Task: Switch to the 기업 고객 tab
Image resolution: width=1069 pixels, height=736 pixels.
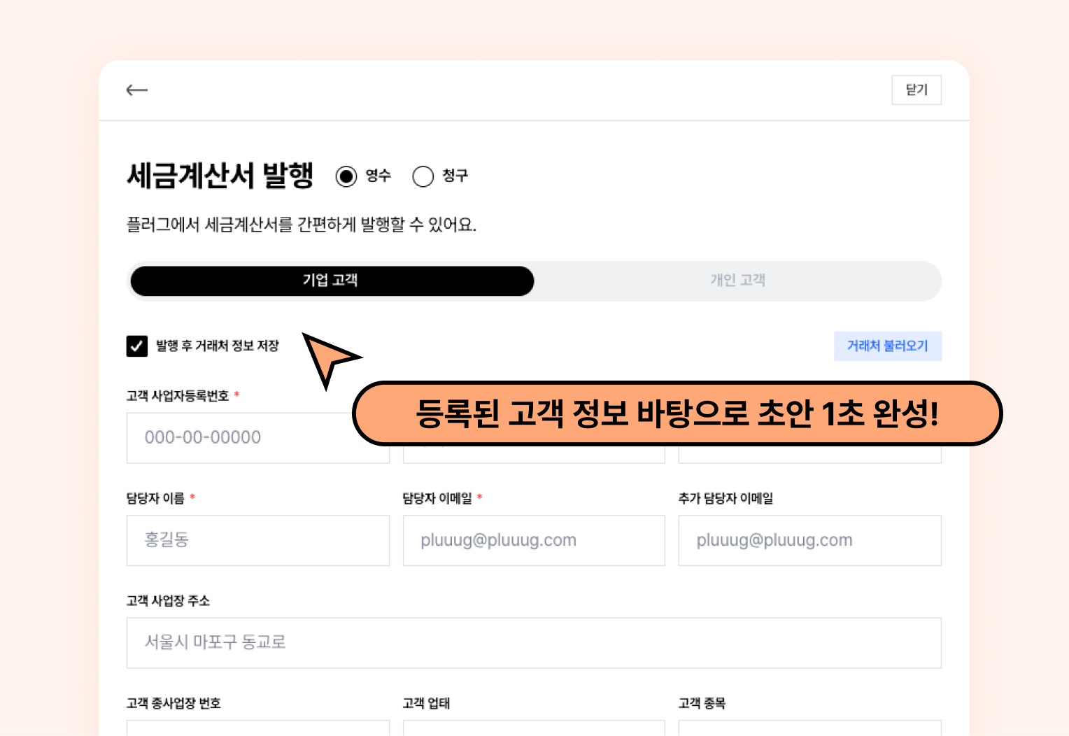Action: click(332, 281)
